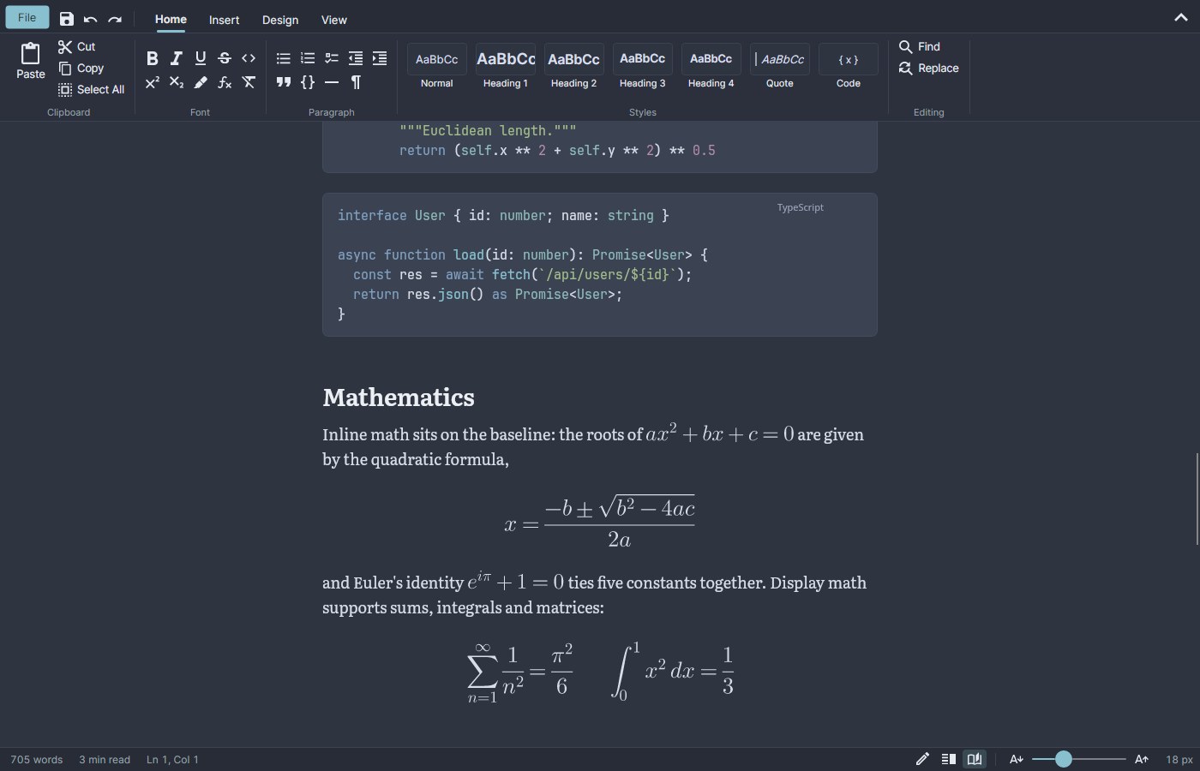Insert inline math with fx icon
The height and width of the screenshot is (771, 1200).
[x=225, y=82]
